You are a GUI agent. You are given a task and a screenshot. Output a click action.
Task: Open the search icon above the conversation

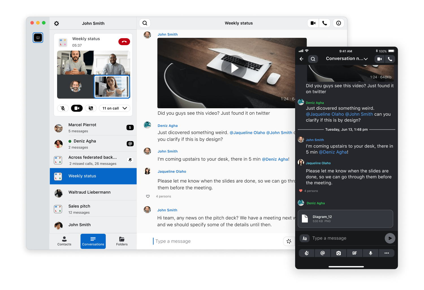tap(145, 23)
